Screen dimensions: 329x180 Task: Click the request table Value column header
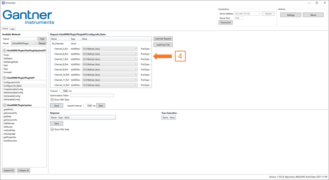[x=116, y=39]
